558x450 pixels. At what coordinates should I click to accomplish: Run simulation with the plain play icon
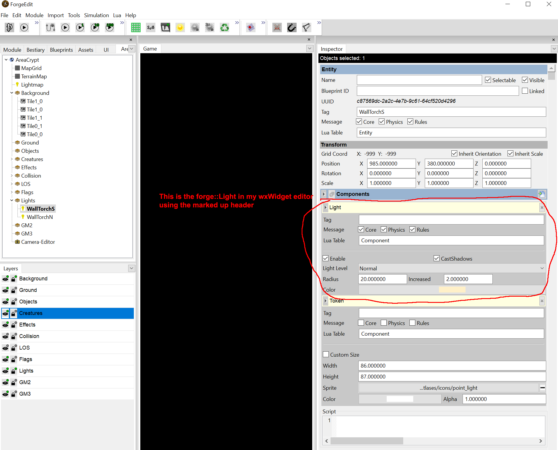(65, 27)
